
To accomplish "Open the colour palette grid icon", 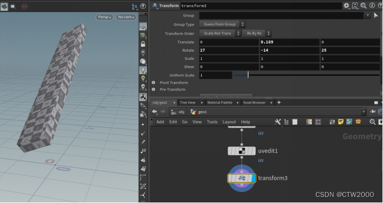I will (309, 122).
